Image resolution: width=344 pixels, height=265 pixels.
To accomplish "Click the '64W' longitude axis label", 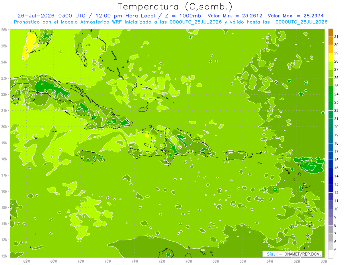I will (x=270, y=261).
